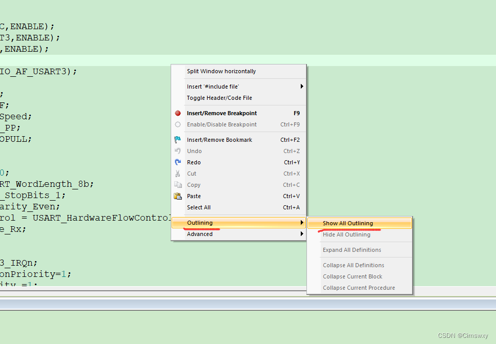Click the code text 'T3,ENABLE);'

click(30, 38)
